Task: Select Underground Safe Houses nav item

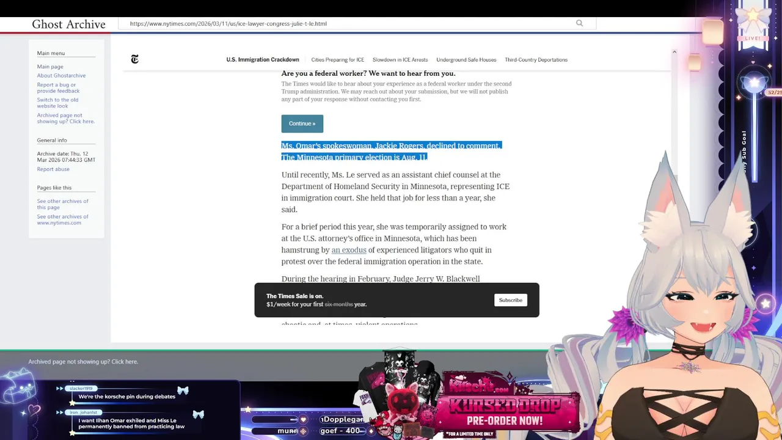Action: click(466, 60)
